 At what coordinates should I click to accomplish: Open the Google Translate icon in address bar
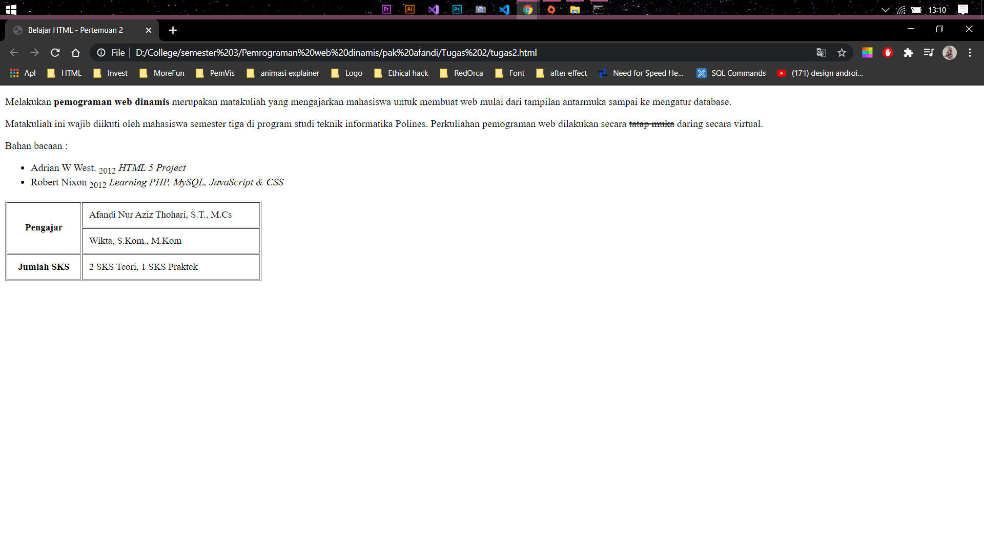point(821,53)
